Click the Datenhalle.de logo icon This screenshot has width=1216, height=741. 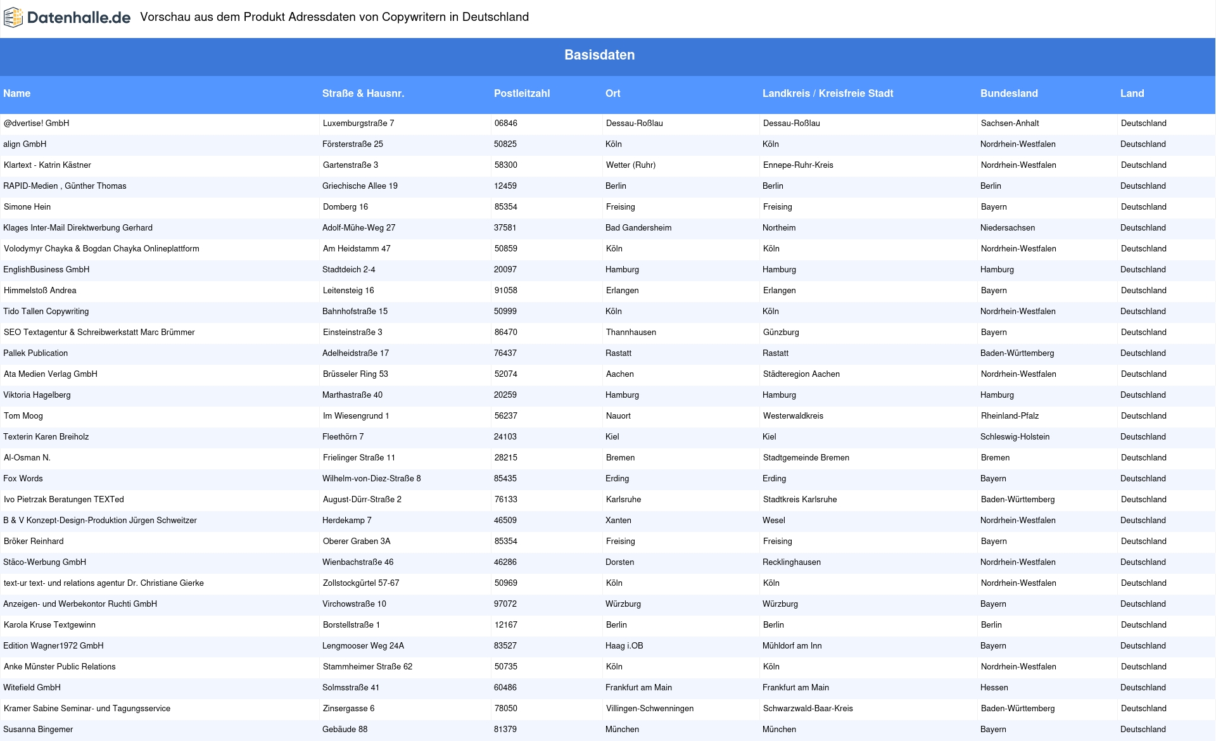[x=13, y=18]
